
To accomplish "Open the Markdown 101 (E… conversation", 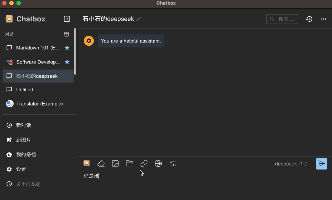I will 38,48.
